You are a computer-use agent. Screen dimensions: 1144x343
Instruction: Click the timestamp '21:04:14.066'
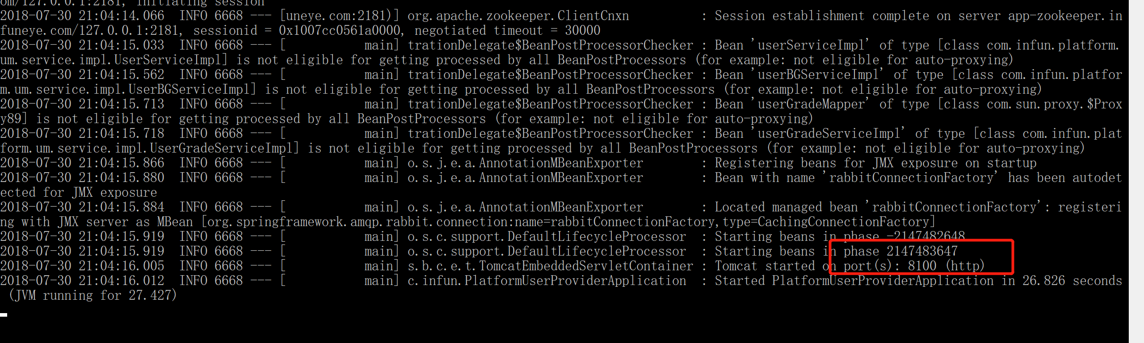pos(122,16)
